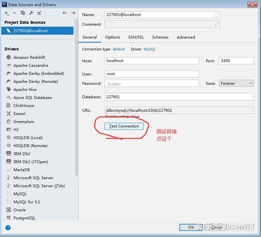Screen dimensions: 261x237
Task: Click the User field containing root
Action: click(x=152, y=74)
